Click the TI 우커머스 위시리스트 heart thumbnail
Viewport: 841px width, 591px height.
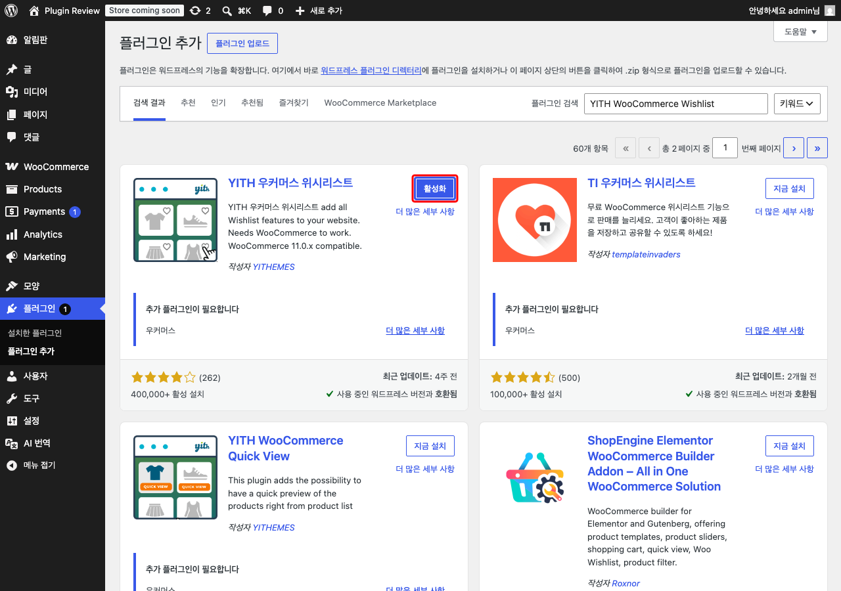coord(535,220)
